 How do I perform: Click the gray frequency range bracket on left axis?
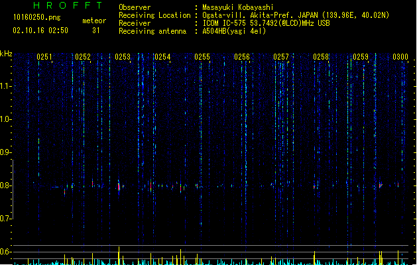[x=13, y=189]
